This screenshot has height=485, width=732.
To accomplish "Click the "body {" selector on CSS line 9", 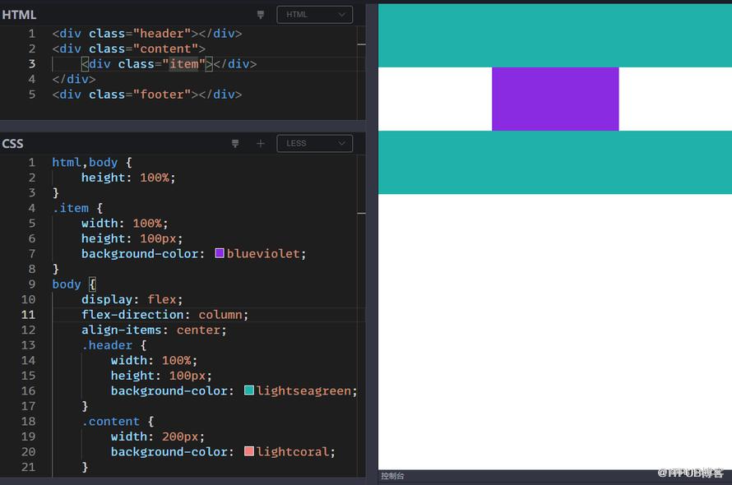I will click(74, 284).
